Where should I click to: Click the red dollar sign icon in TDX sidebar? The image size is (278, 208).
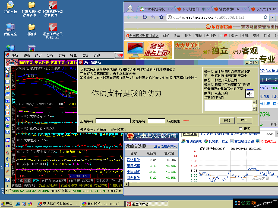tap(7, 152)
